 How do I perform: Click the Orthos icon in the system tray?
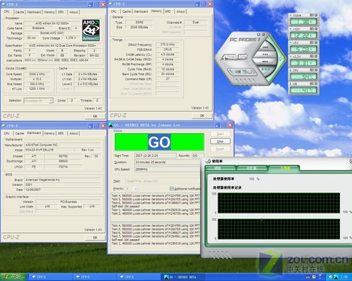pos(335,277)
